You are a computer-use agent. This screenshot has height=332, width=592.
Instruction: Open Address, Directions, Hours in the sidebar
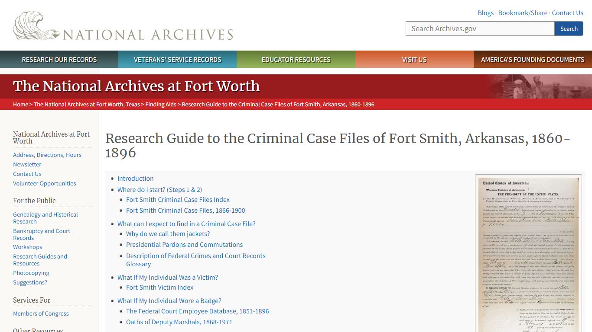click(47, 155)
